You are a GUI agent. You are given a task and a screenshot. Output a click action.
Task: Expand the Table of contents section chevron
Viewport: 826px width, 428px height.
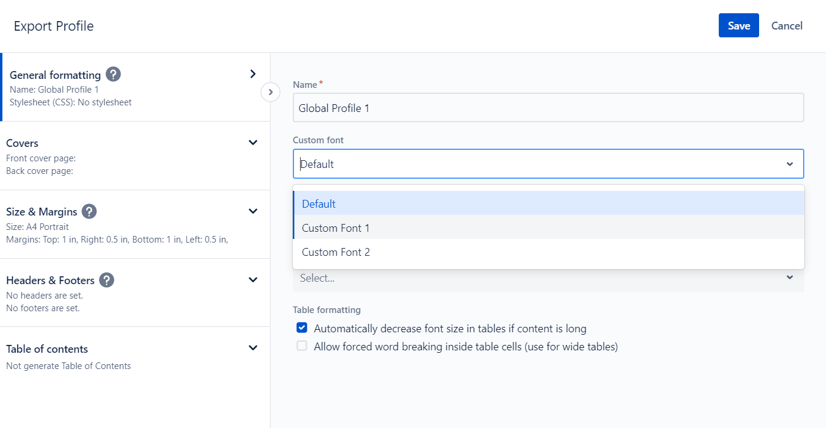[253, 348]
